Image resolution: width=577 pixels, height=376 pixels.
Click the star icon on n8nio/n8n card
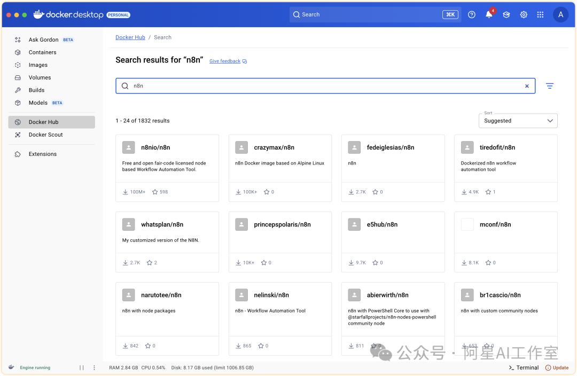click(155, 192)
